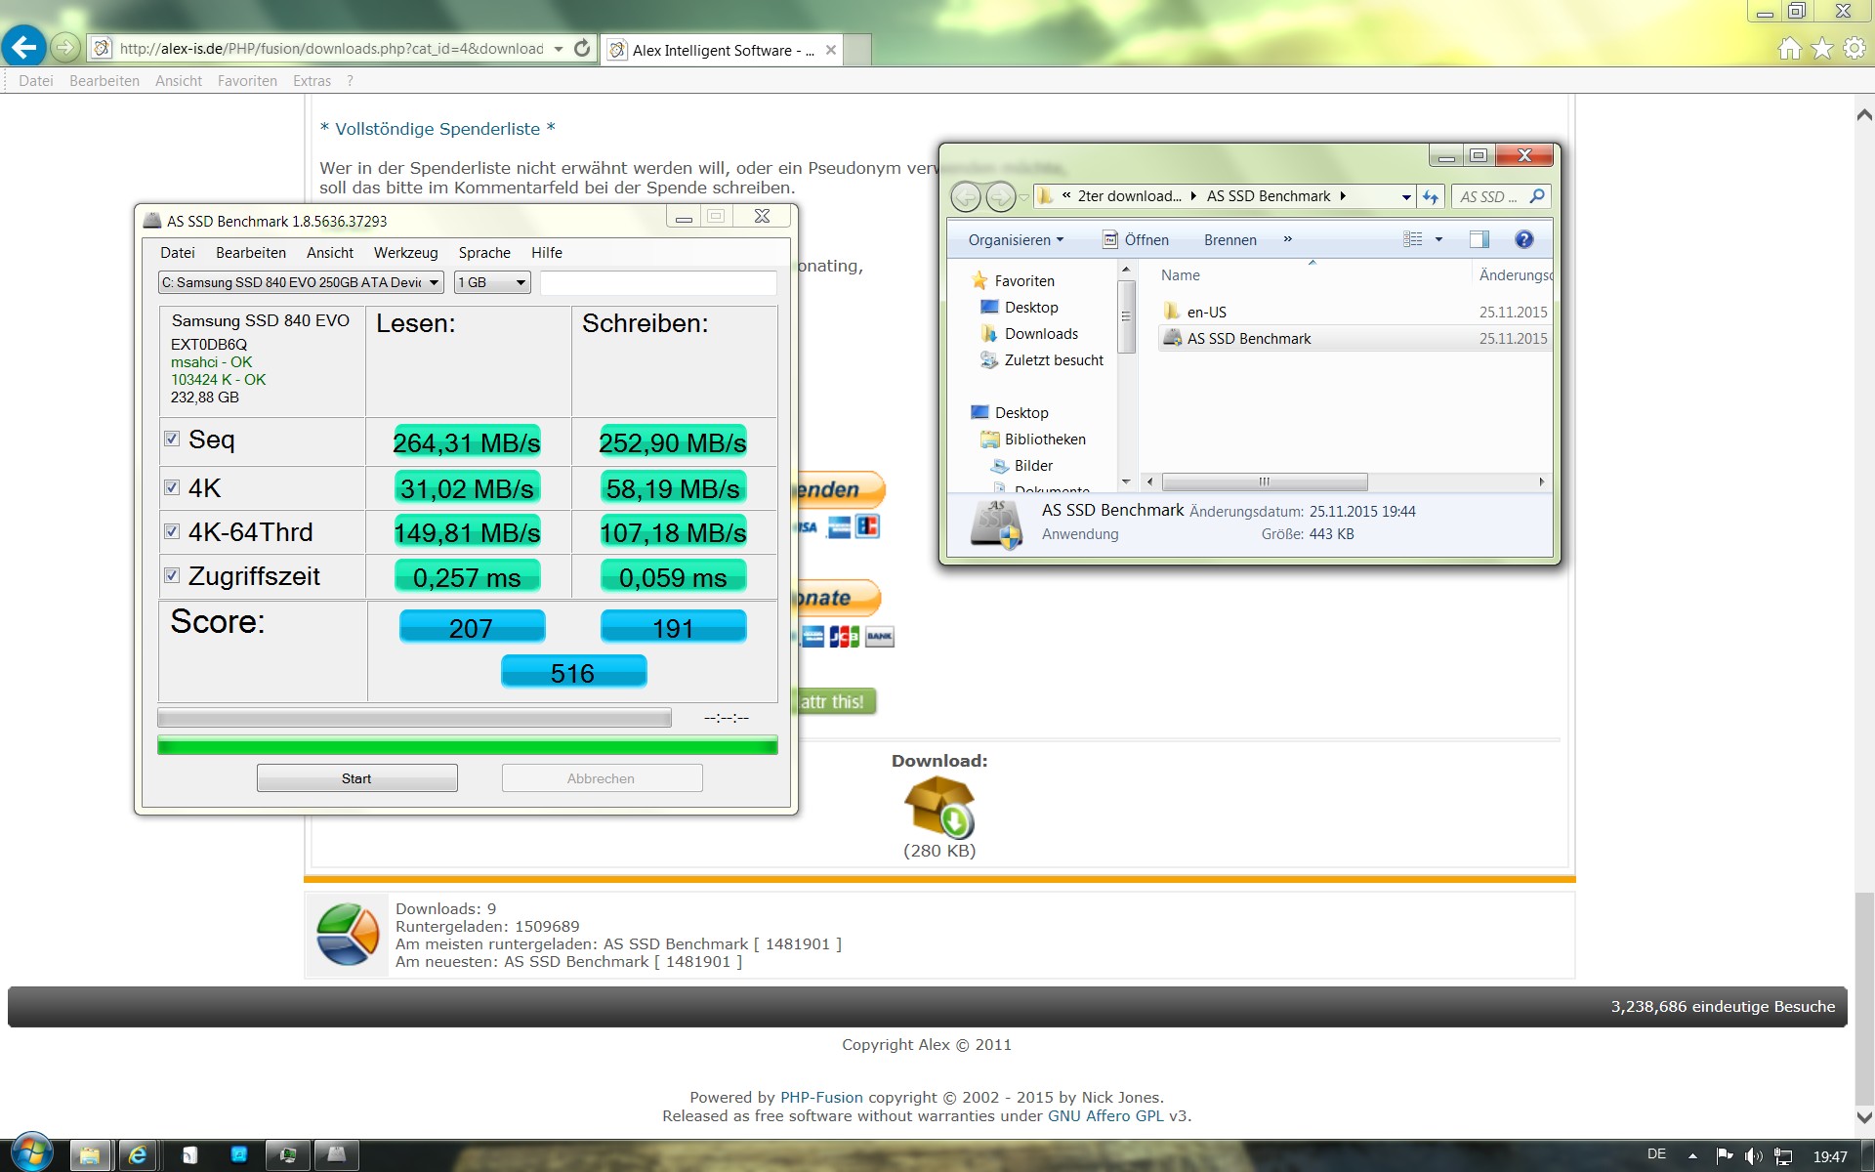Toggle the Explorer preview pane icon
This screenshot has height=1172, width=1875.
tap(1479, 239)
